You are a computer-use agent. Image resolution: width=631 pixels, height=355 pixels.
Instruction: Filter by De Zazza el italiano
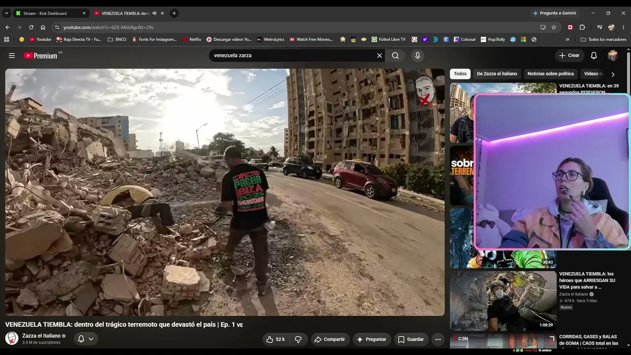pyautogui.click(x=497, y=74)
